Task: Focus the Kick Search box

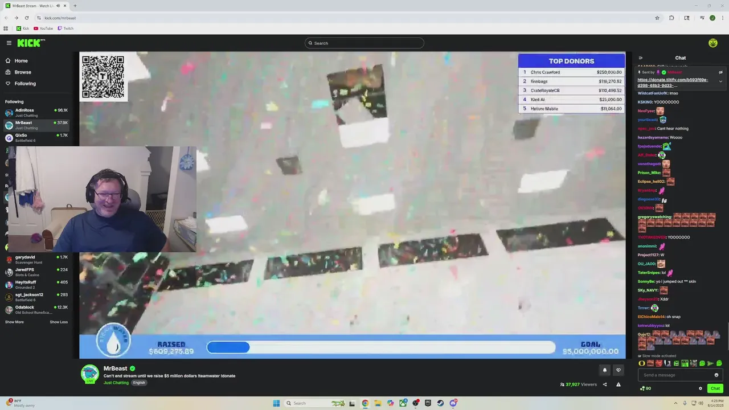Action: click(364, 43)
